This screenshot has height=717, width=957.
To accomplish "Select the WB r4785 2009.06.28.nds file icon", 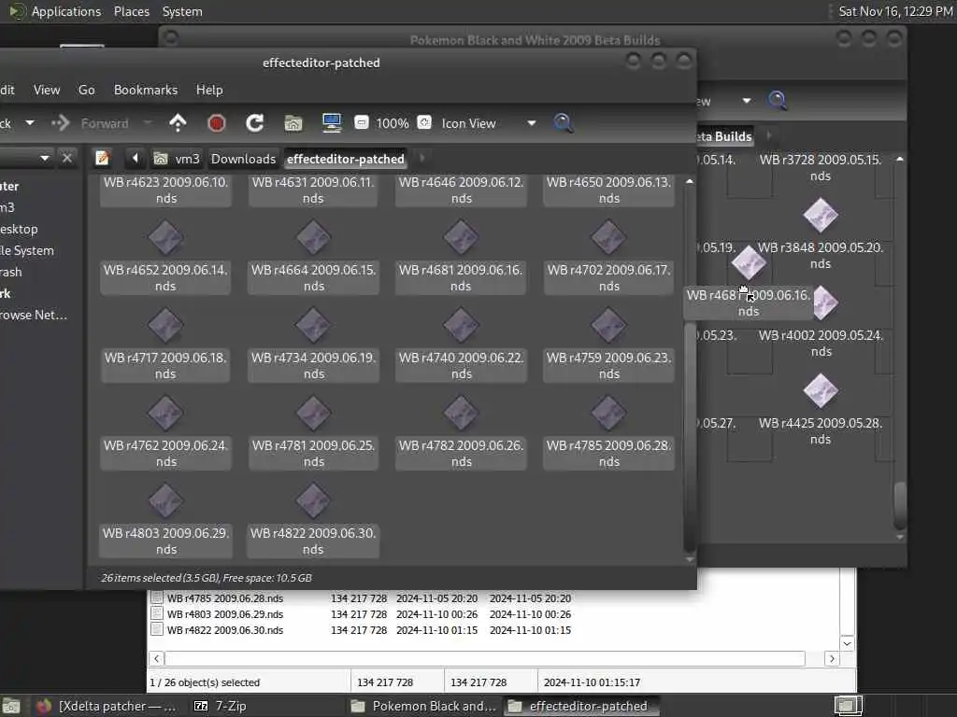I will [x=608, y=414].
